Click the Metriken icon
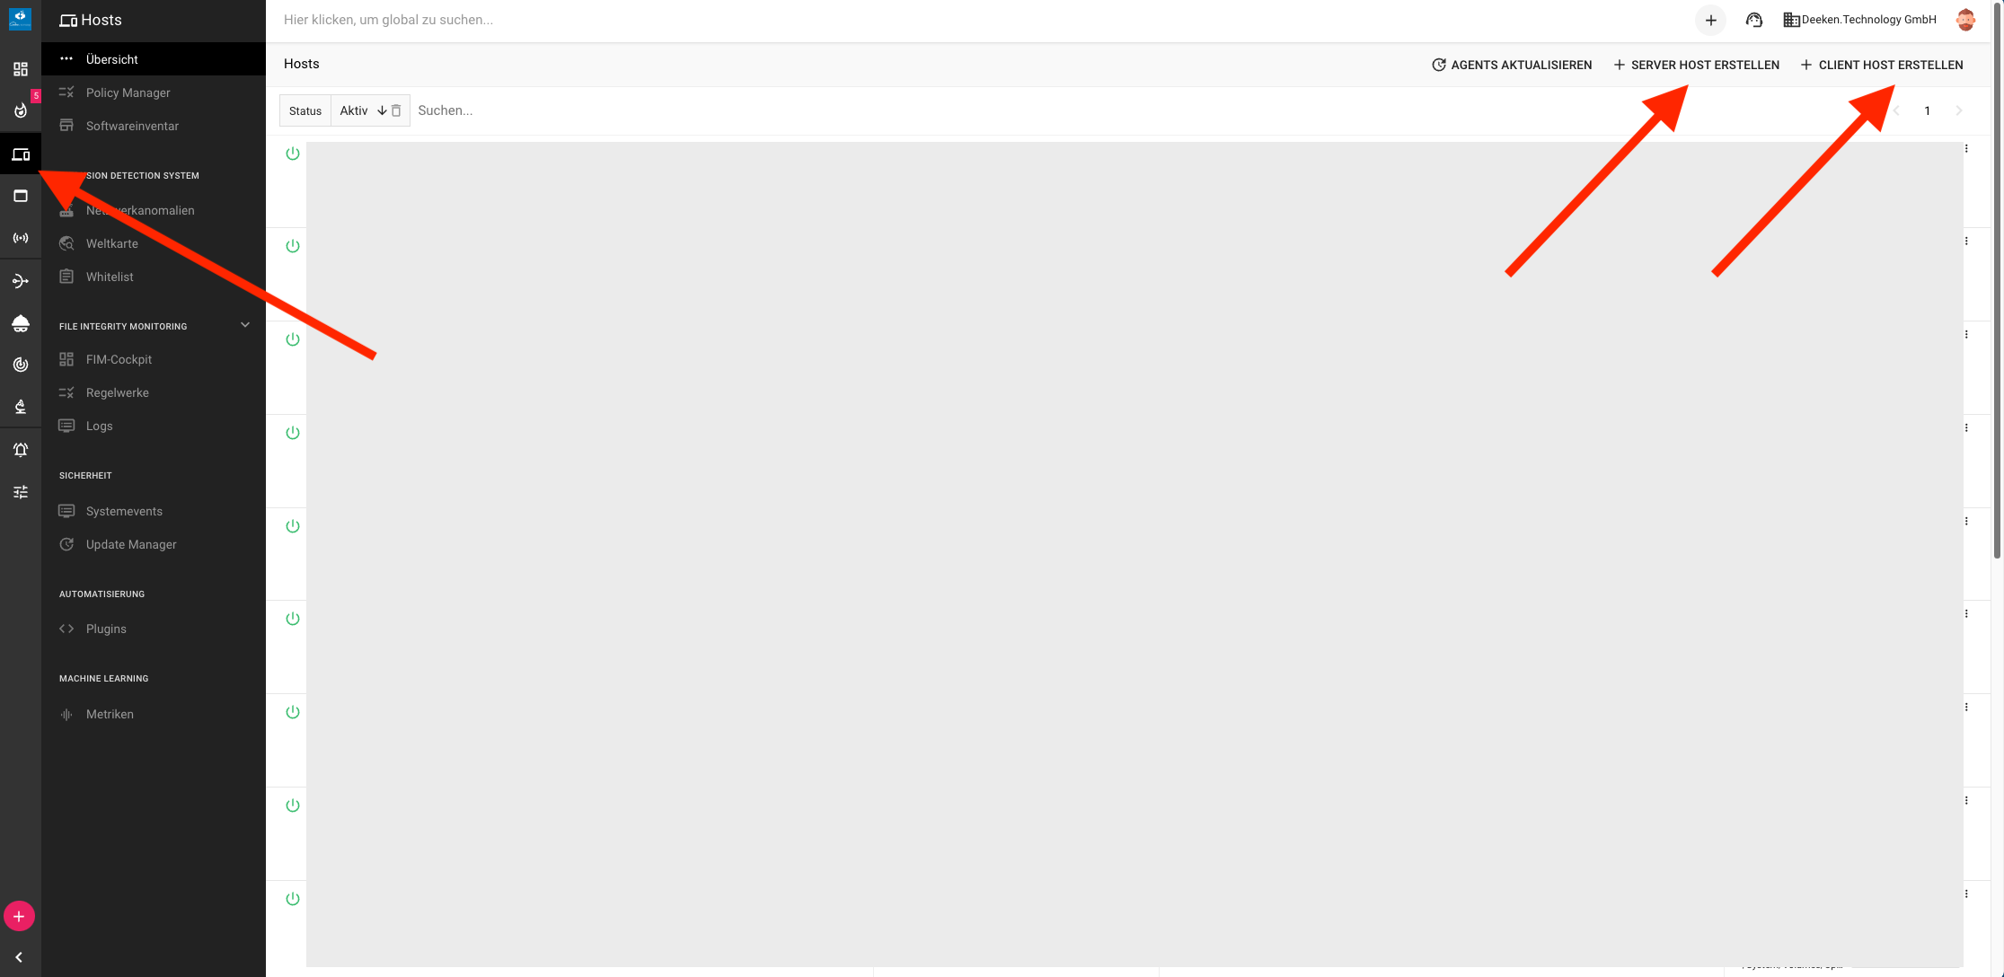 click(66, 714)
